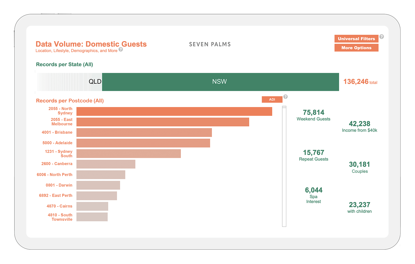The width and height of the screenshot is (415, 264).
Task: Click help icon beside Universal Filters
Action: tap(381, 37)
